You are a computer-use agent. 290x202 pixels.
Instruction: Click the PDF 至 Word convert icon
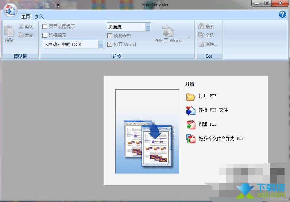pyautogui.click(x=167, y=31)
